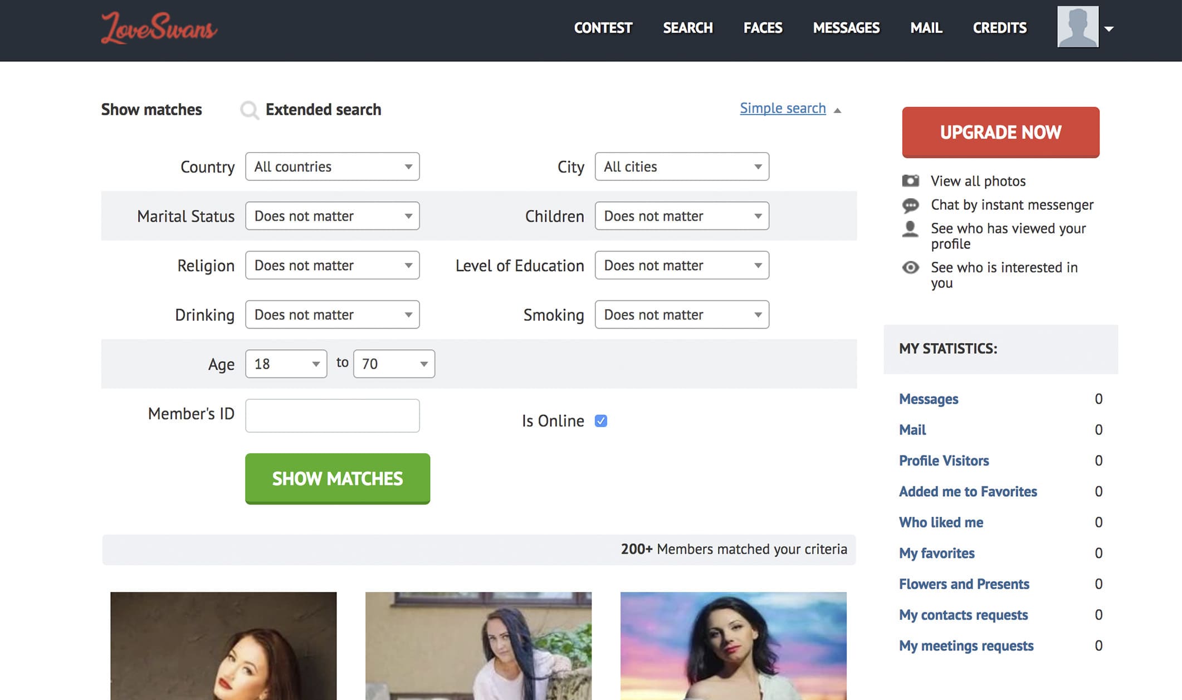
Task: Click the Show matches heading
Action: [x=152, y=110]
